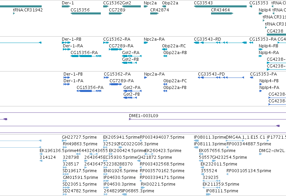286x196 pixels.
Task: Select protein Der-1-PB
Action: [67, 78]
